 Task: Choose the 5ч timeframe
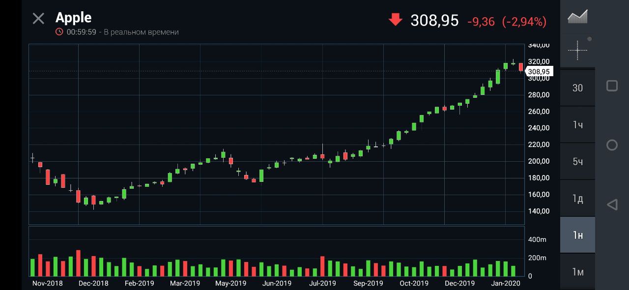tap(577, 162)
